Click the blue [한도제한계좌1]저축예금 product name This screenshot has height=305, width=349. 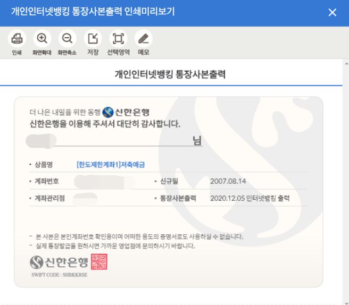(x=111, y=165)
